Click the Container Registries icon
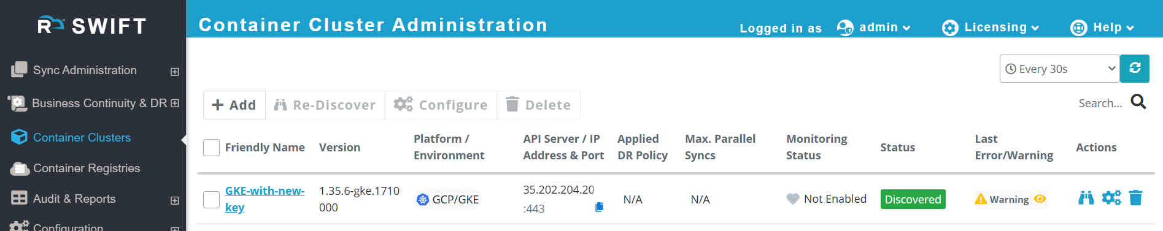Image resolution: width=1163 pixels, height=231 pixels. click(20, 169)
